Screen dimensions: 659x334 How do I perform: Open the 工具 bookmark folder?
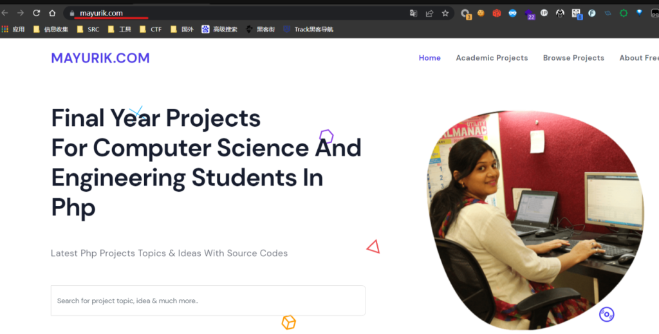tap(119, 29)
